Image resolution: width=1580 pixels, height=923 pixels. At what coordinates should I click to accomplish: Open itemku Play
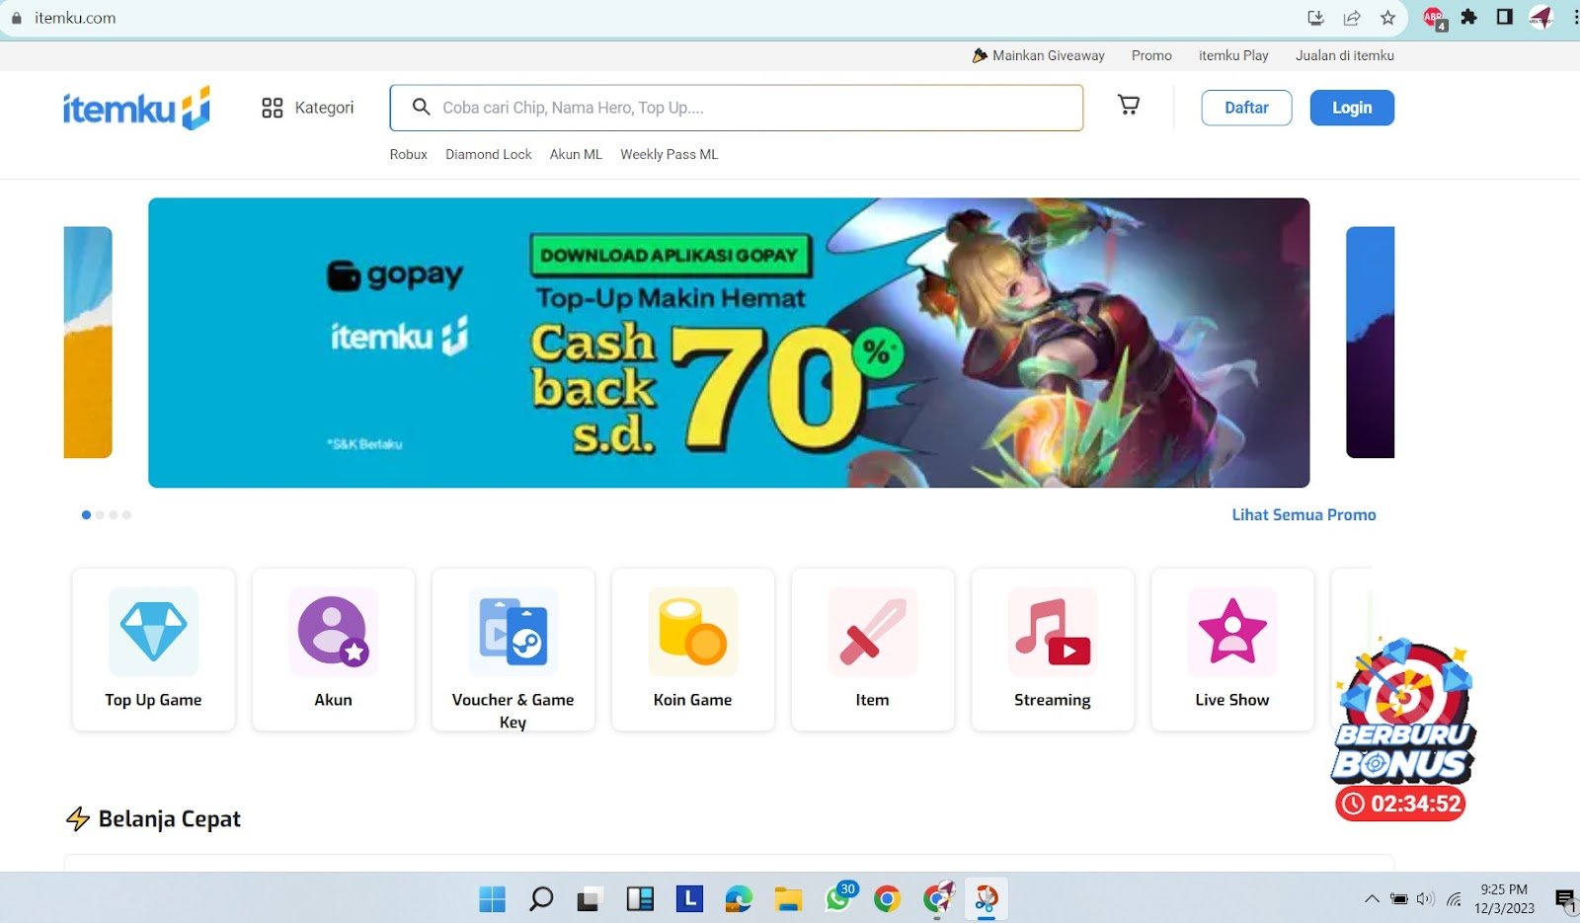coord(1233,55)
